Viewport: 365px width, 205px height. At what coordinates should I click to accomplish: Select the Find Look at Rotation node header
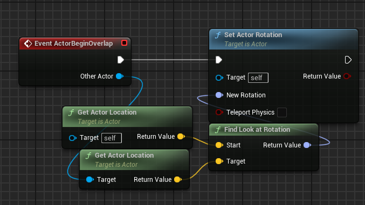pos(263,130)
